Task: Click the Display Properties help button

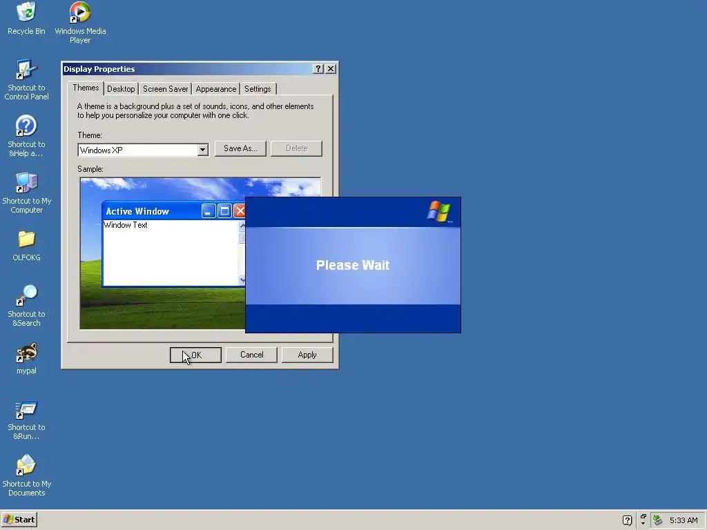Action: pos(318,68)
